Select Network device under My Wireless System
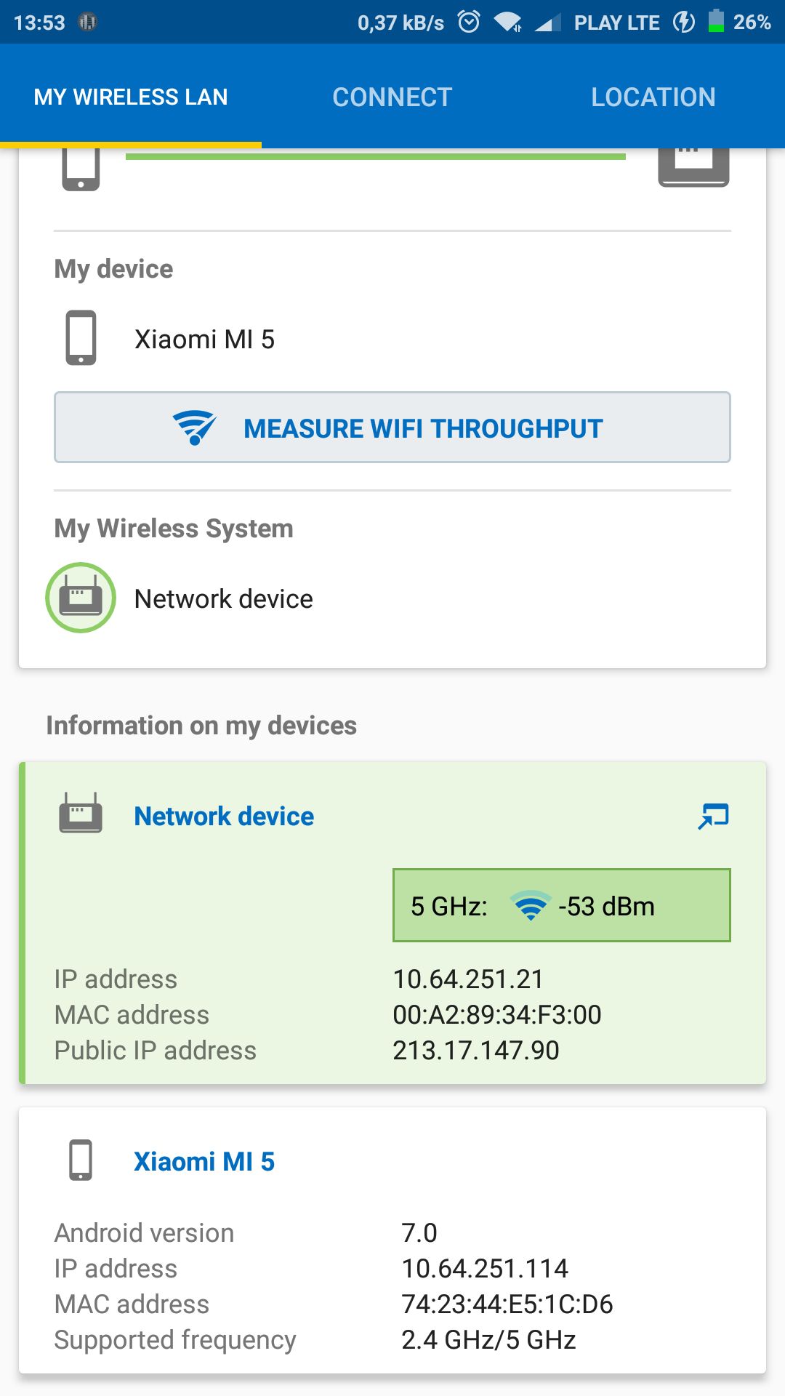This screenshot has height=1396, width=785. (224, 598)
